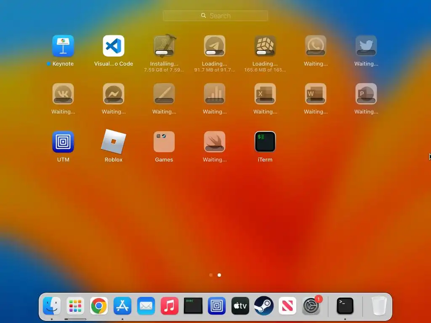
Task: Click the Launchpad search field
Action: (215, 16)
